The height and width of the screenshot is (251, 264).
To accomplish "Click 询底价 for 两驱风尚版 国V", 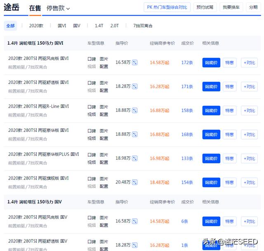I will point(211,221).
